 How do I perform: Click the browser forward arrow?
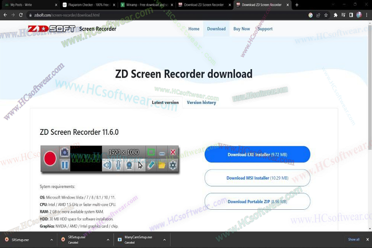coord(13,15)
